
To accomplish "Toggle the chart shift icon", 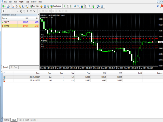I will tap(89, 6).
